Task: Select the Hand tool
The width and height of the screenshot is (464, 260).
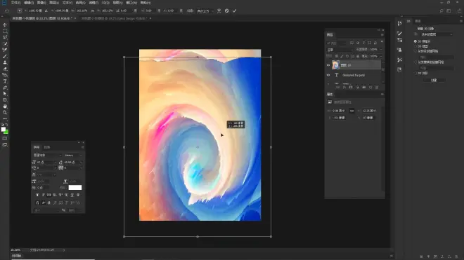Action: tap(5, 107)
